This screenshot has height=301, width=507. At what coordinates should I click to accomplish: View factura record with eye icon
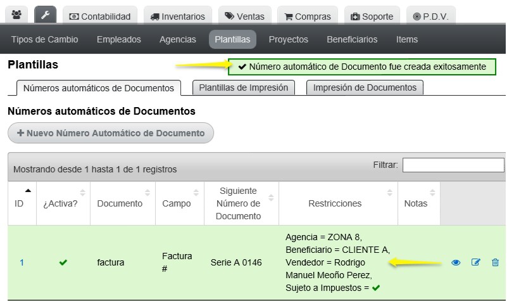[x=456, y=262]
